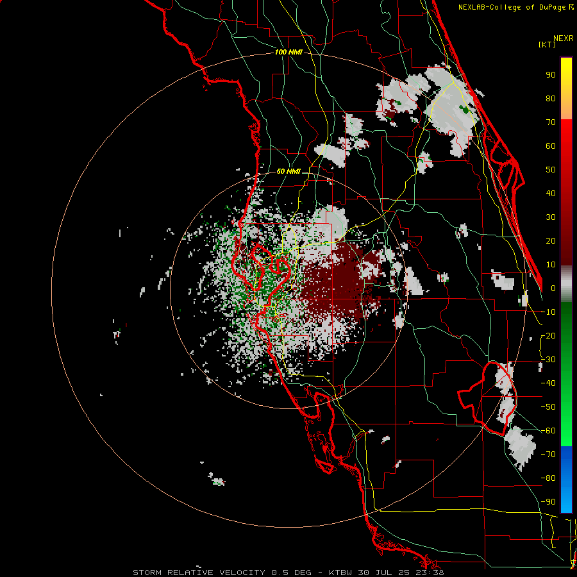Select the -90 knot scale label

(548, 502)
